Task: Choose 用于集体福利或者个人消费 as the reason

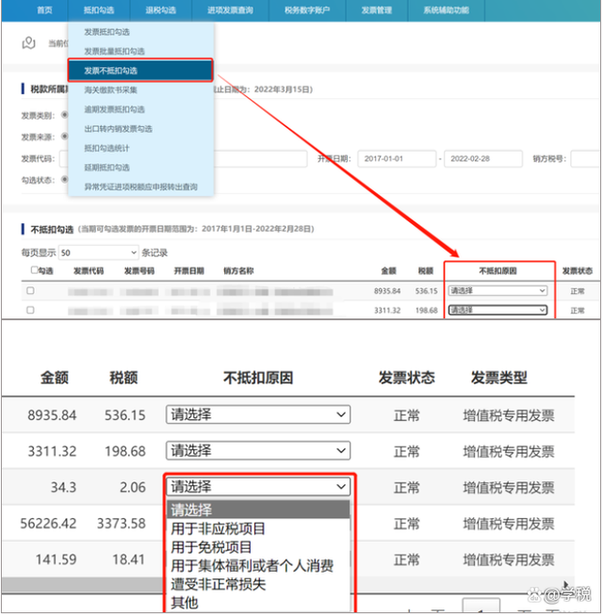Action: click(252, 566)
